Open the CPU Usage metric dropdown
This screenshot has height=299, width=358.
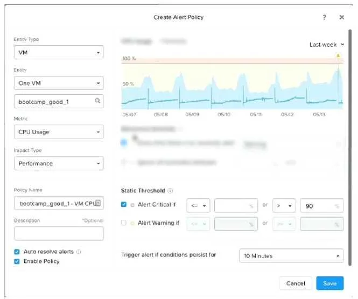pyautogui.click(x=59, y=132)
